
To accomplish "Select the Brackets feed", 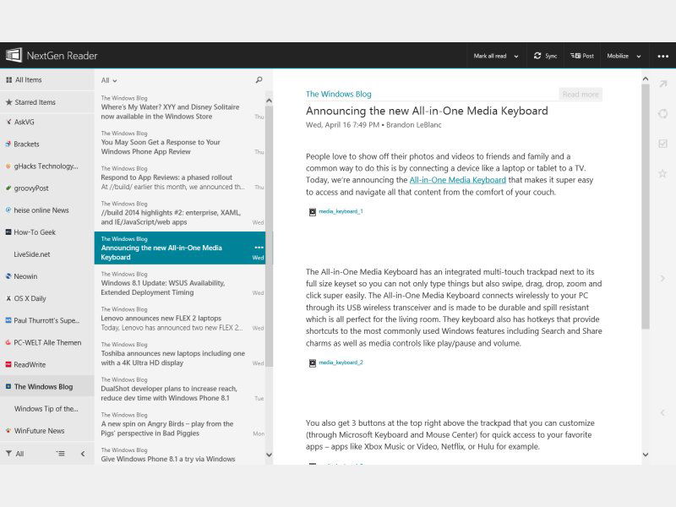I will click(47, 144).
